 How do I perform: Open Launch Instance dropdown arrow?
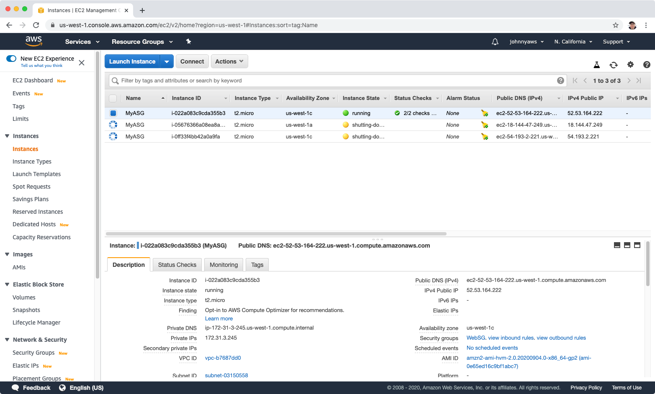point(167,61)
